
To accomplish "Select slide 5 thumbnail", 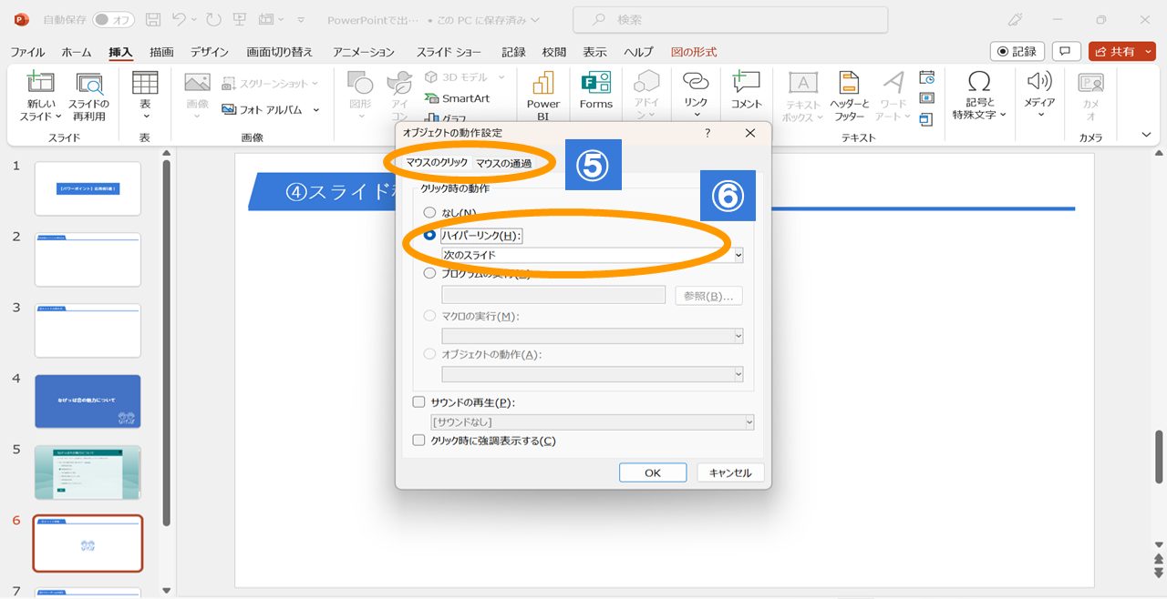I will point(88,472).
